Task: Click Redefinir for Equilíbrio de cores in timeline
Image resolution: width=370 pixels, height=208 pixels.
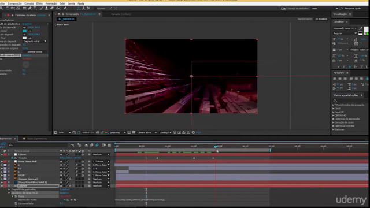Action: [x=64, y=193]
